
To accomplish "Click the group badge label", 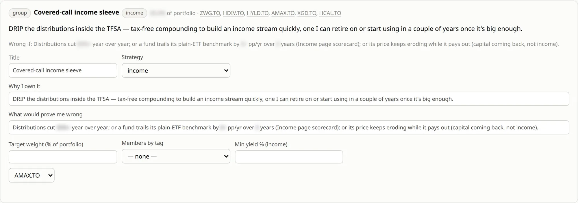I will (20, 13).
